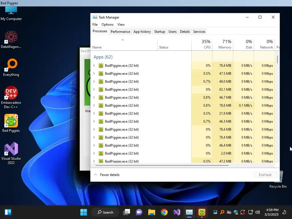Click 46.4 MB memory cell
Viewport: 292px width, 219px height.
(223, 145)
